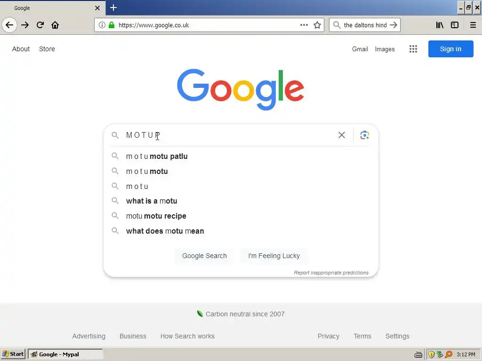Screen dimensions: 482x361
Task: Open How Search works link
Action: pyautogui.click(x=187, y=336)
